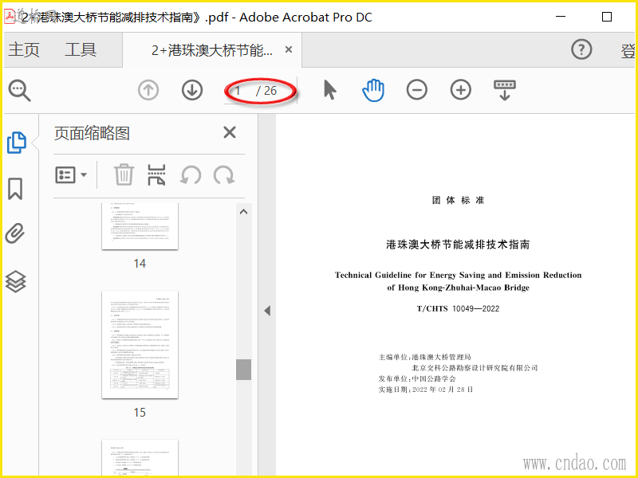Click the thumbnail panel scrollbar handle

tap(243, 370)
